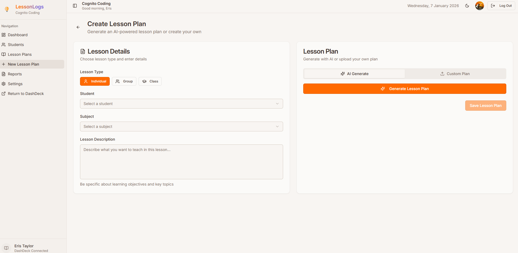Select the Individual lesson type
Viewport: 518px width, 253px height.
click(95, 81)
